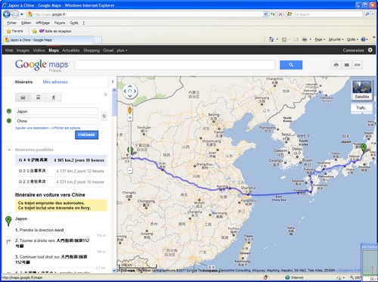Click the blue ITINÉRAIRE button
This screenshot has width=378, height=282.
coord(86,135)
